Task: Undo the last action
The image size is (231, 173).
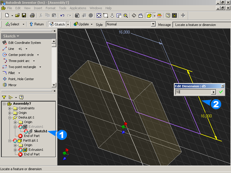Action: coord(62,15)
